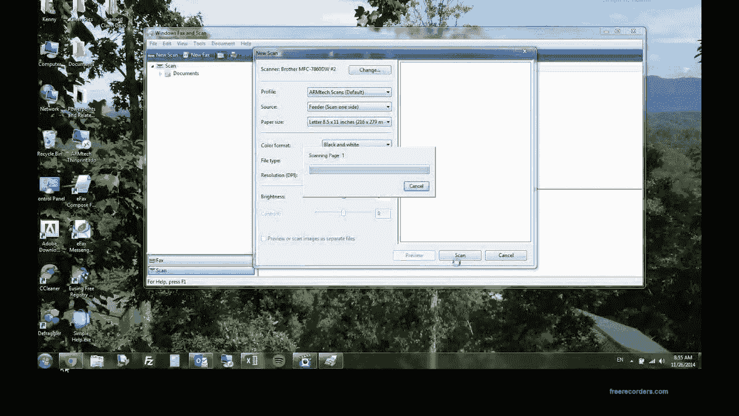The height and width of the screenshot is (416, 739).
Task: Select the Defraggler desktop icon
Action: (49, 322)
